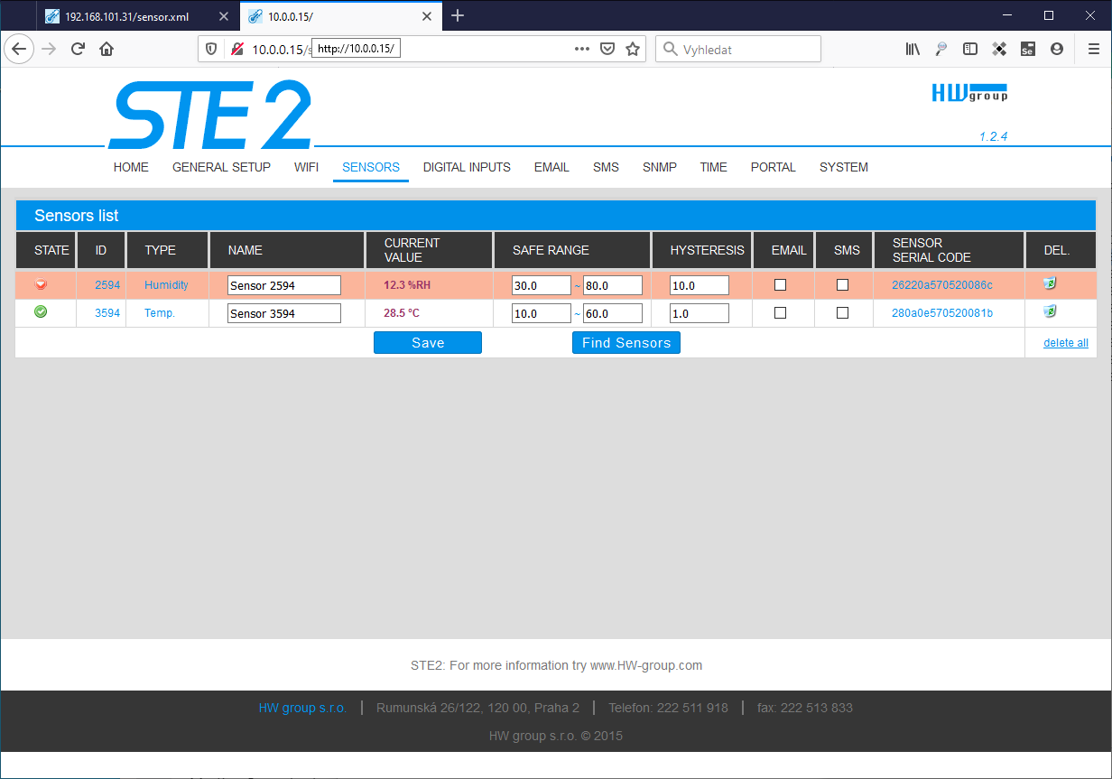Open Firefox hamburger menu
This screenshot has width=1112, height=779.
(1093, 50)
